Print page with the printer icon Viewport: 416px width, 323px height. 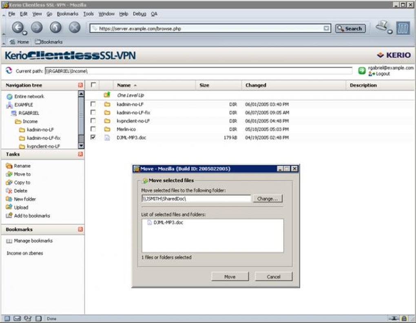382,26
